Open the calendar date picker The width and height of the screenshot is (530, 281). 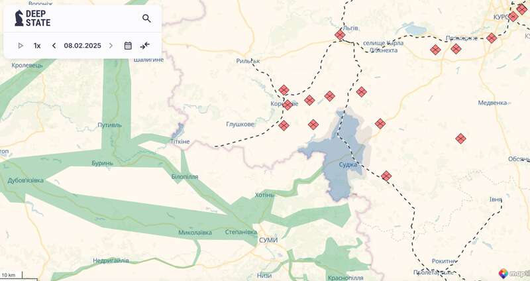pyautogui.click(x=128, y=46)
